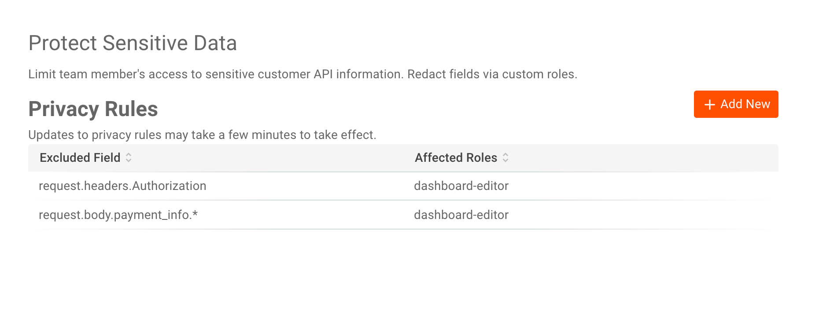
Task: Click the Affected Roles column header label
Action: tap(456, 157)
